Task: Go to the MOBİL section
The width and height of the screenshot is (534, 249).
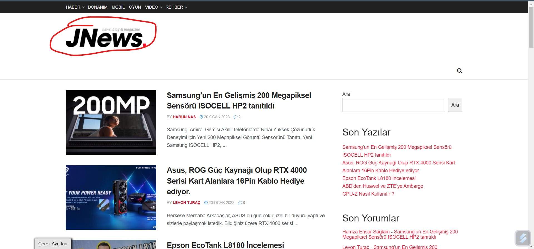Action: click(118, 7)
